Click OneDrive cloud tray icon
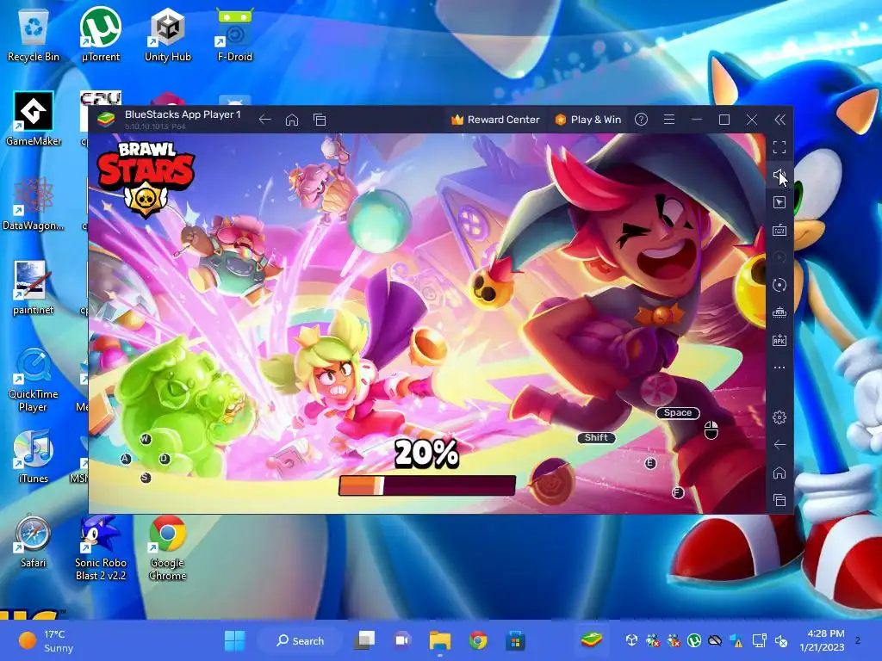 tap(715, 640)
